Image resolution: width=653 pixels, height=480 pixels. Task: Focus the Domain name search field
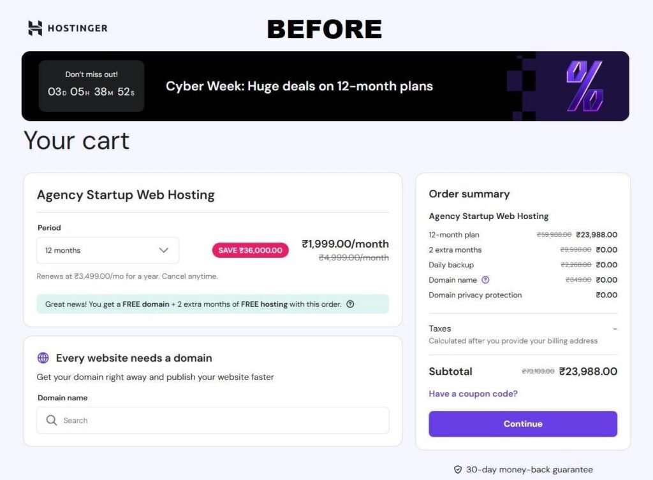click(217, 420)
